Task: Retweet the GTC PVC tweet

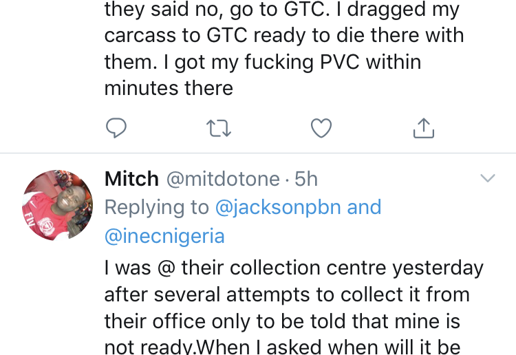Action: 219,128
